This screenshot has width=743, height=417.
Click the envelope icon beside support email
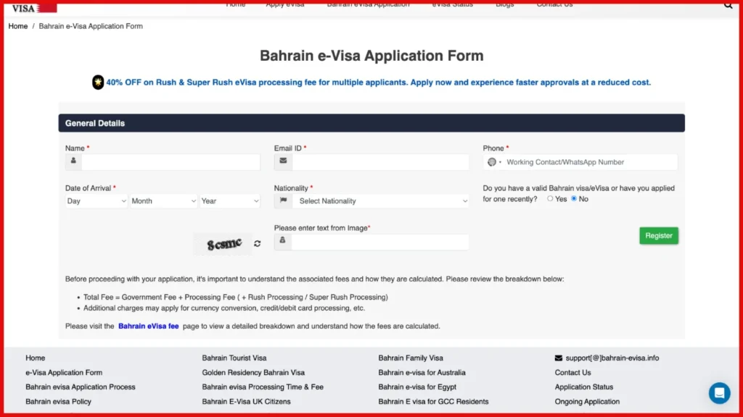tap(558, 358)
